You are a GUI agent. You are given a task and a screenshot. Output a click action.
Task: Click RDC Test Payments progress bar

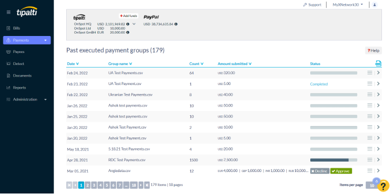[334, 160]
